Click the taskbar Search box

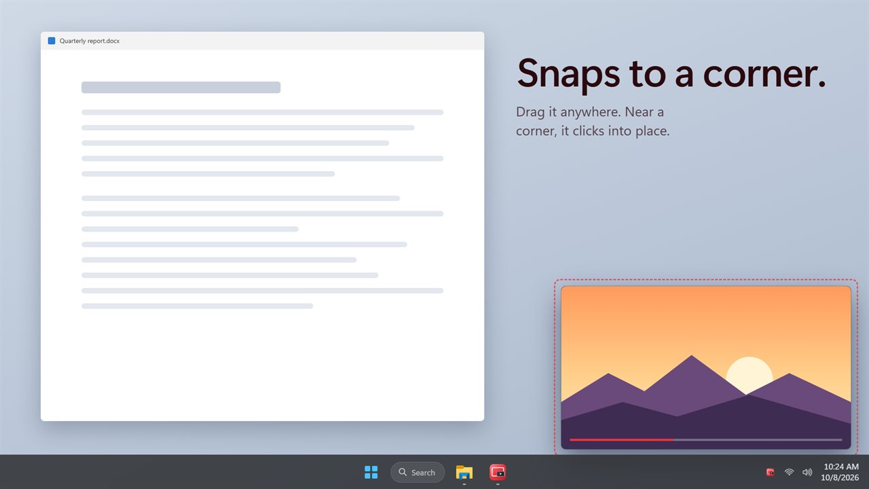click(418, 472)
